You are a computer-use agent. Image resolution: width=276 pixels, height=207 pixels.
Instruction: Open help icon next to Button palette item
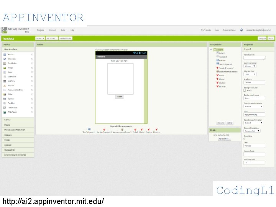(x=32, y=54)
